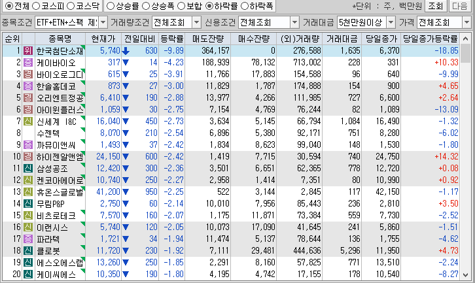Click 매도잔량 value 364,157
This screenshot has width=475, height=283.
(215, 50)
